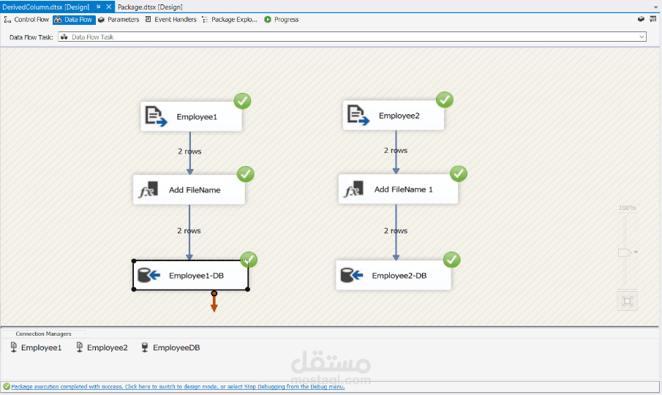This screenshot has width=662, height=395.
Task: Open the Data Flow Task dropdown arrow
Action: [x=642, y=37]
